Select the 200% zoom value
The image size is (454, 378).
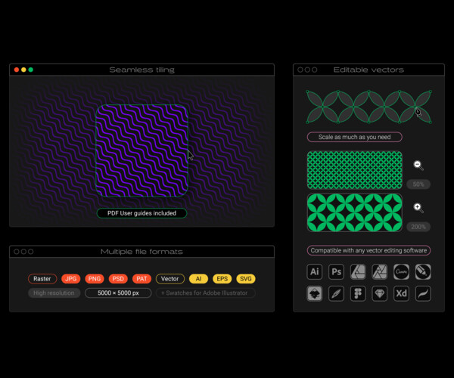click(418, 227)
